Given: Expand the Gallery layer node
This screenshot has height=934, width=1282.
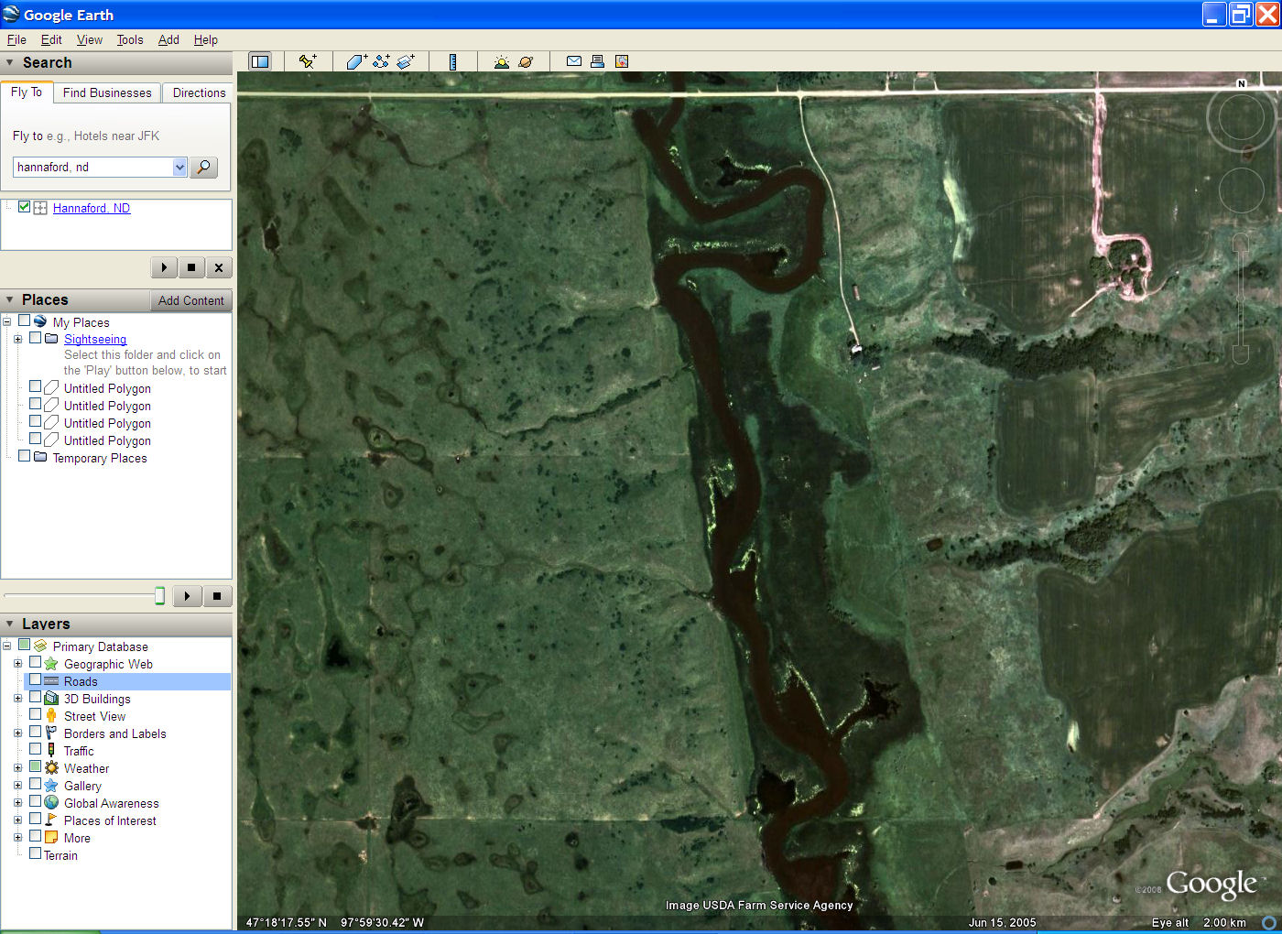Looking at the screenshot, I should click(x=17, y=786).
